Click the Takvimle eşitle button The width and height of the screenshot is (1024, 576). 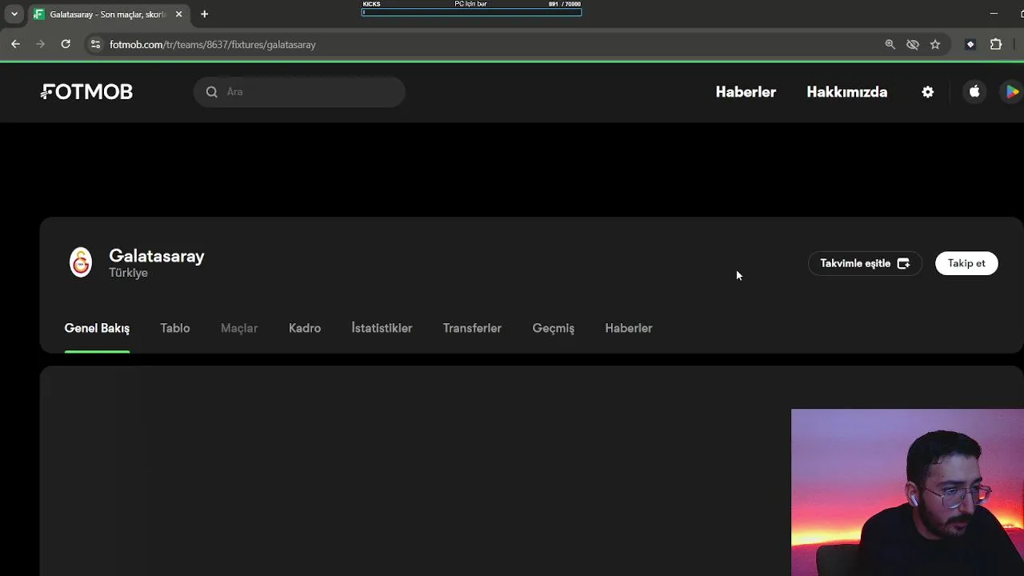click(865, 263)
